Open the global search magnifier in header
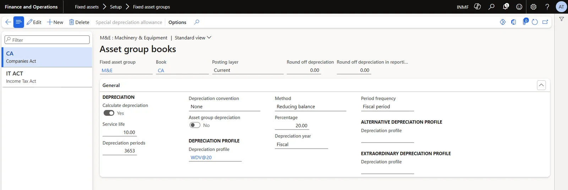568x190 pixels. [x=491, y=7]
